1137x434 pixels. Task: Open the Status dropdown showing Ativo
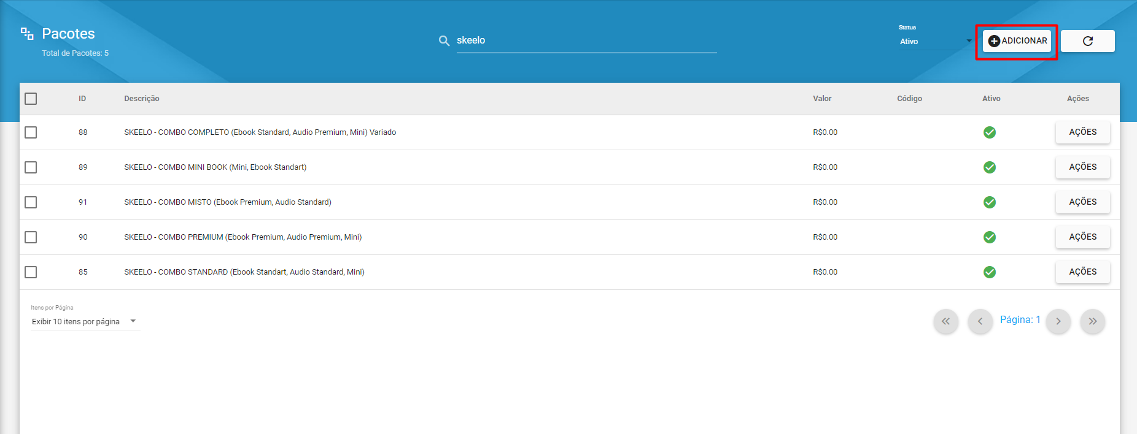point(936,42)
